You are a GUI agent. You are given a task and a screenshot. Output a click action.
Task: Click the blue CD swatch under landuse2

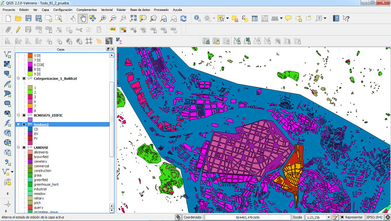pos(30,129)
